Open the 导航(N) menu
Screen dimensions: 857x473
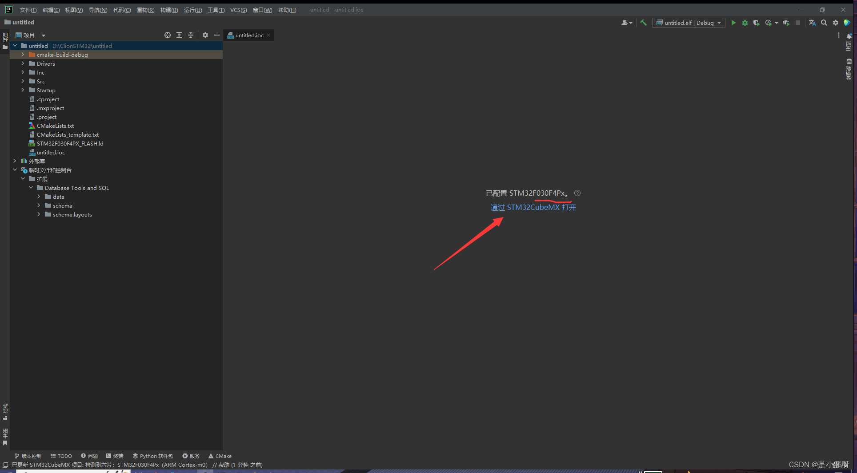tap(98, 10)
